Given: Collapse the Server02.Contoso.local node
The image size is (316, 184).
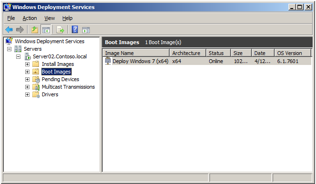Looking at the screenshot, I should [x=19, y=56].
